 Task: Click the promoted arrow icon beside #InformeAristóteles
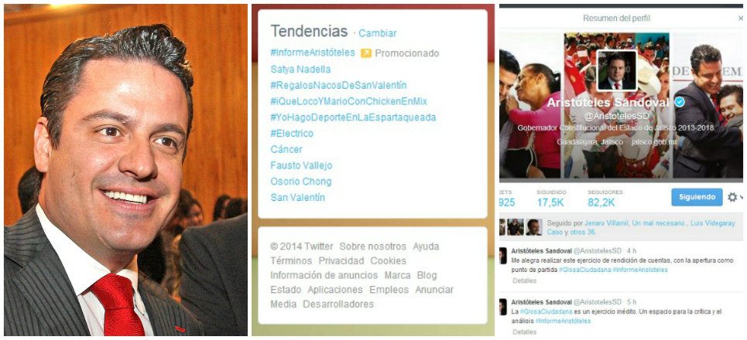pyautogui.click(x=366, y=53)
